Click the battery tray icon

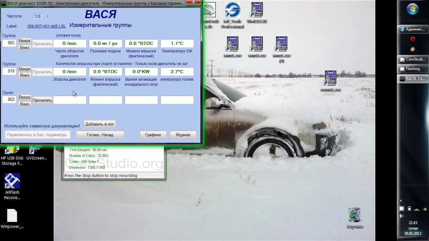pyautogui.click(x=409, y=209)
